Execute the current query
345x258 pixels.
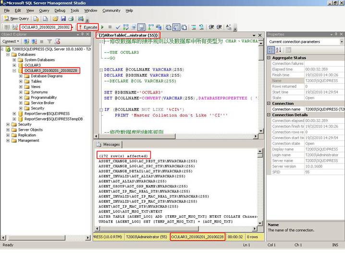(x=88, y=27)
